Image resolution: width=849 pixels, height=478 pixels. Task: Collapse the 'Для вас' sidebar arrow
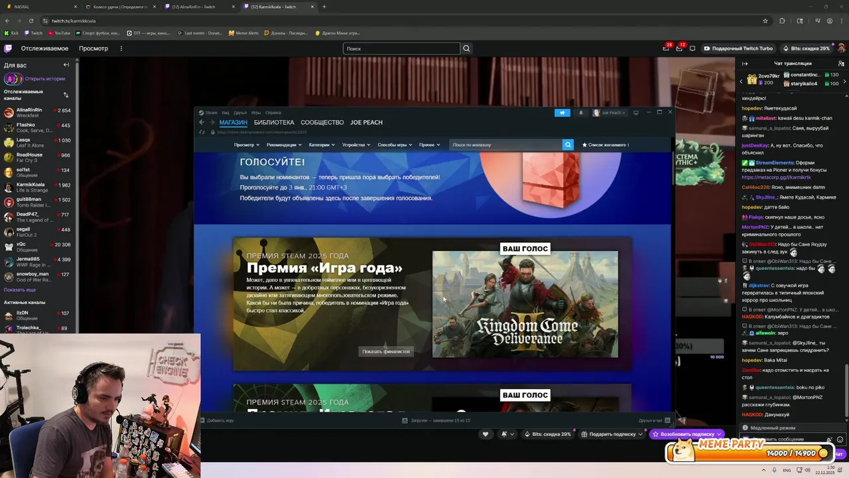66,65
